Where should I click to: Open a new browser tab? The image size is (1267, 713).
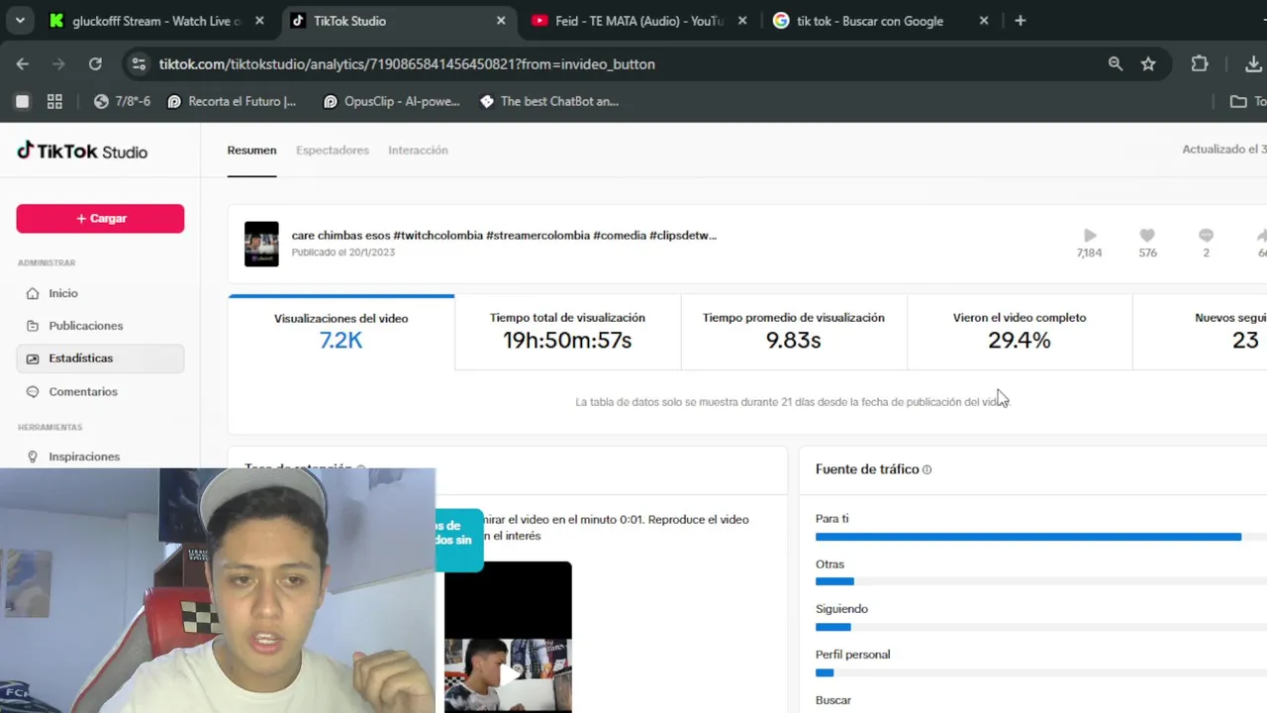[1020, 21]
